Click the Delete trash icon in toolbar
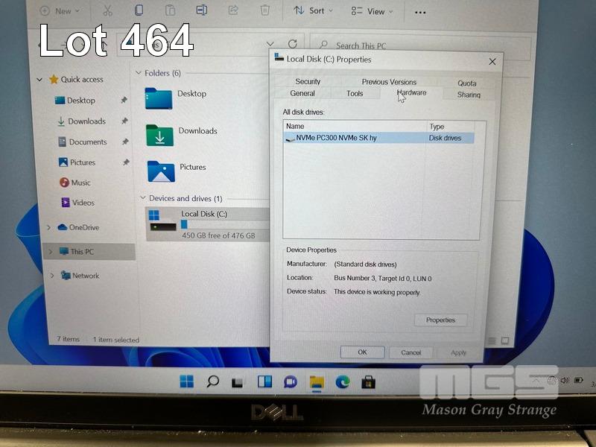Viewport: 596px width, 447px height. click(x=264, y=10)
